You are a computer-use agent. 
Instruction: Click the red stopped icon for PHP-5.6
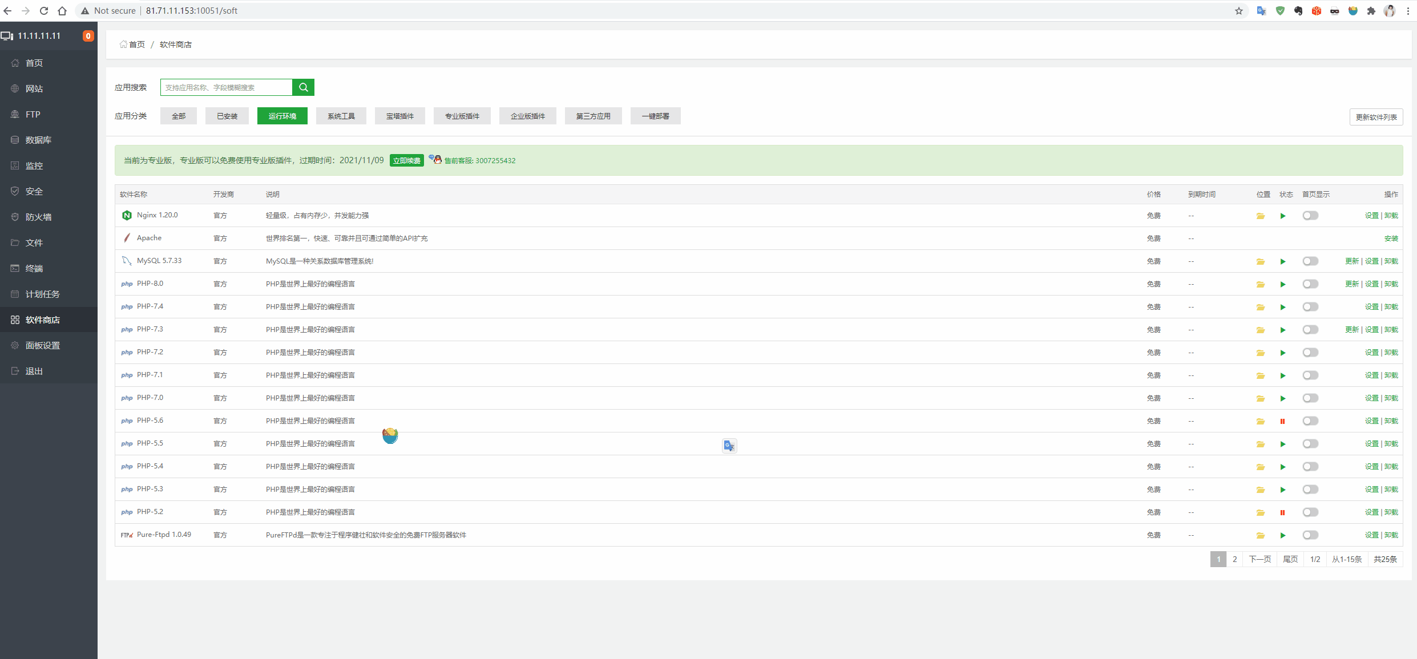[x=1282, y=421]
